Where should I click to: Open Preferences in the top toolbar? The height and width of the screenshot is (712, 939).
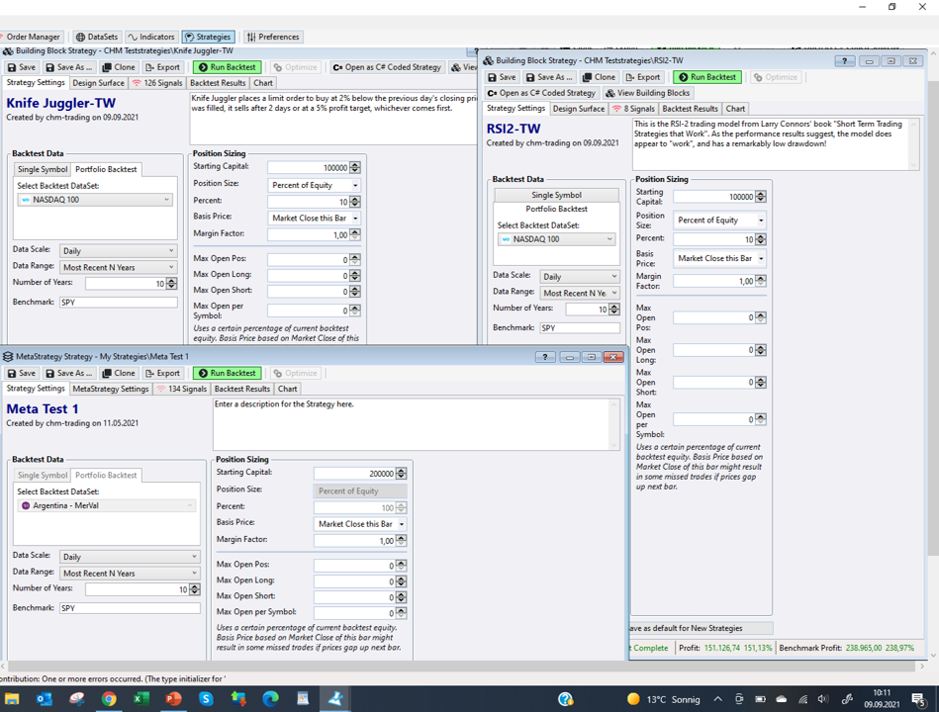(x=273, y=37)
